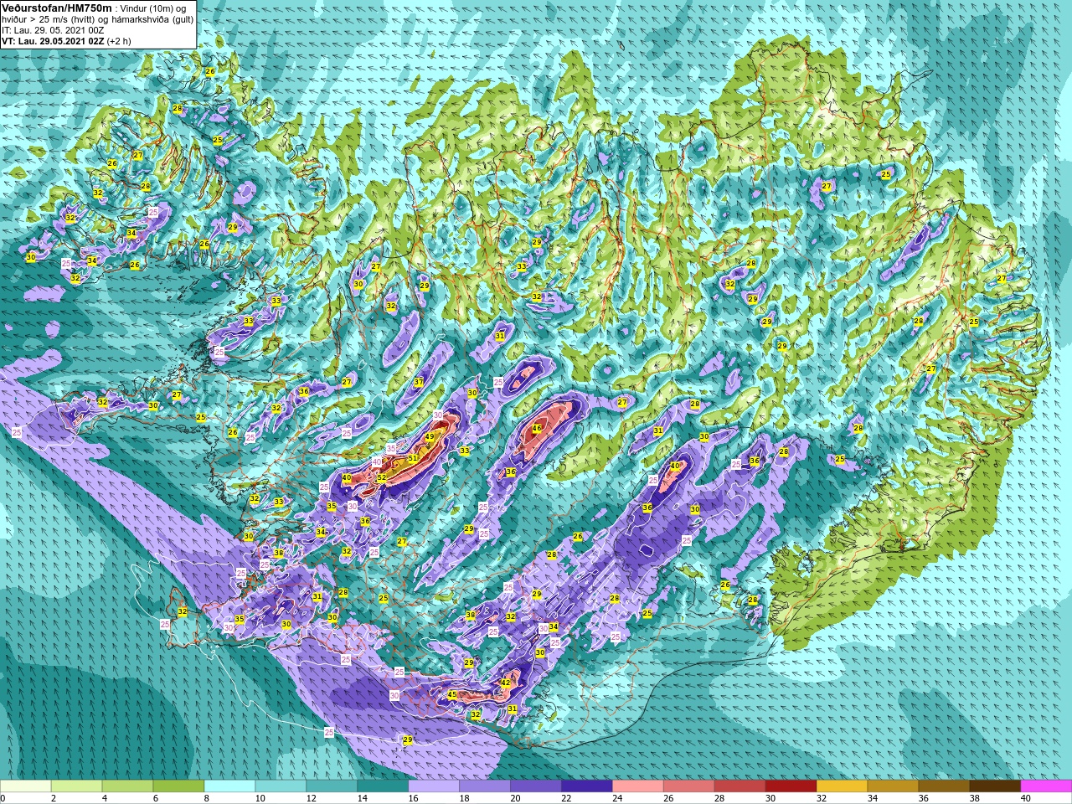1072x804 pixels.
Task: Pick the medium purple 18–20 legend swatch
Action: [x=486, y=786]
